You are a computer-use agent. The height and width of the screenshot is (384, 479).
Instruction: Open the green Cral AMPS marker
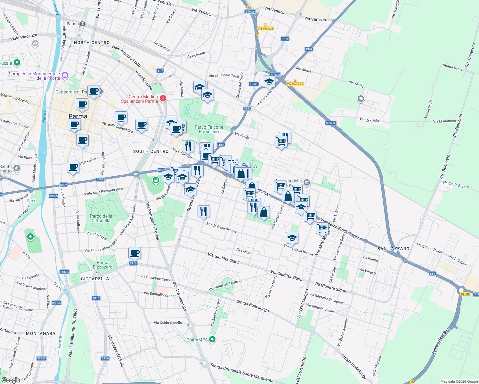pyautogui.click(x=212, y=340)
